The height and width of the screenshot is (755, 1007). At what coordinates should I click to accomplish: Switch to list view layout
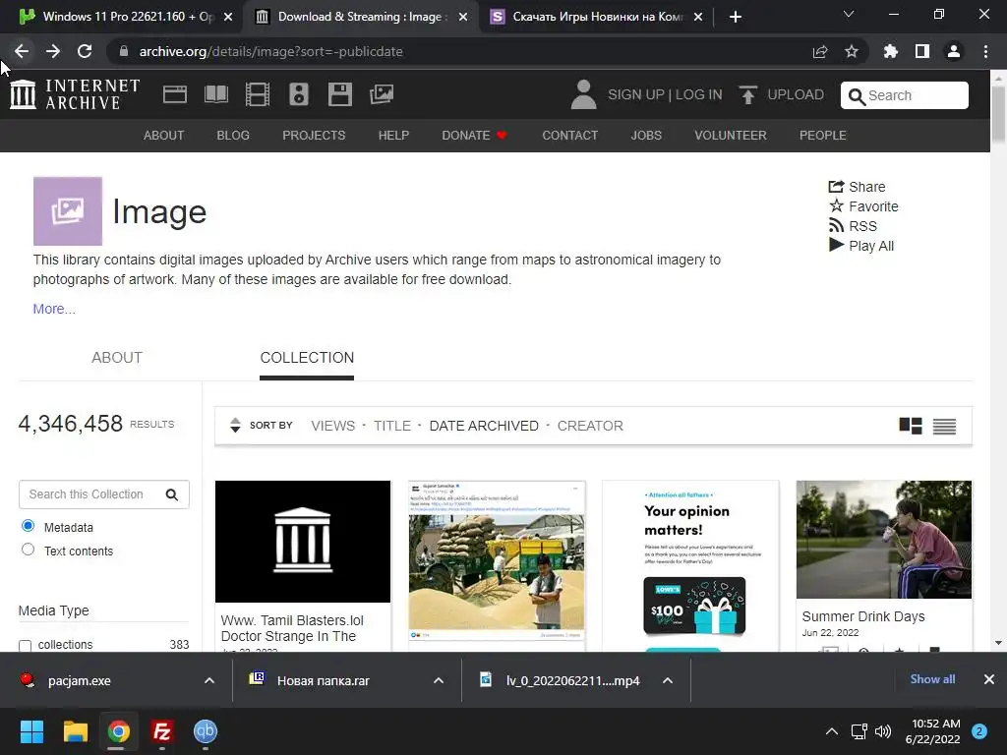[944, 427]
